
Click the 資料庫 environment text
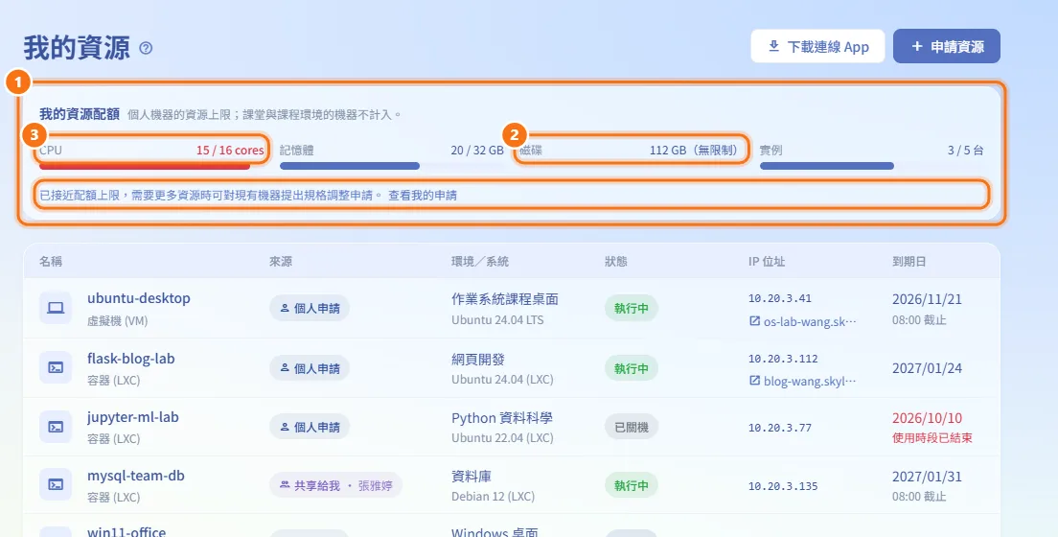tap(471, 477)
